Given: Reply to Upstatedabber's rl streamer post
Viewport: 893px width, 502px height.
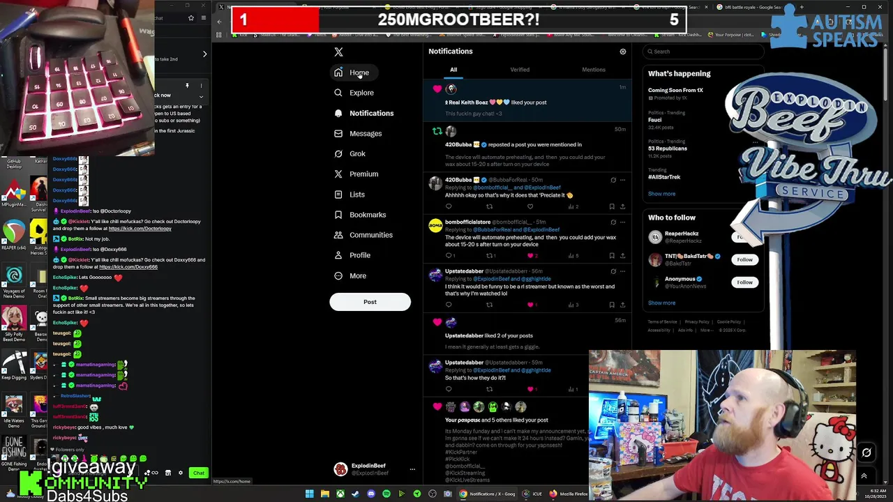Looking at the screenshot, I should (449, 305).
